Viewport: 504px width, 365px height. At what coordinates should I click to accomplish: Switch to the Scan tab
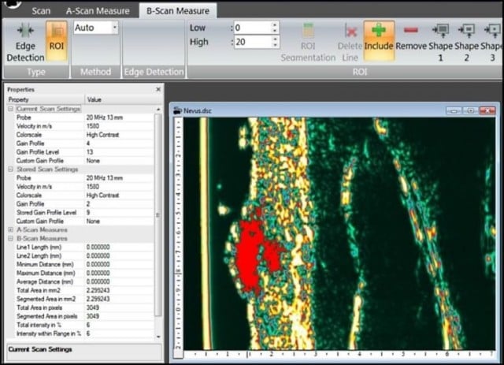click(x=41, y=11)
